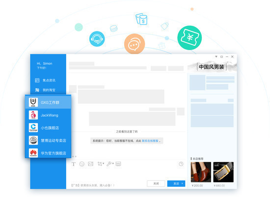Click the 关闭 button
Image resolution: width=270 pixels, height=197 pixels.
(156, 184)
